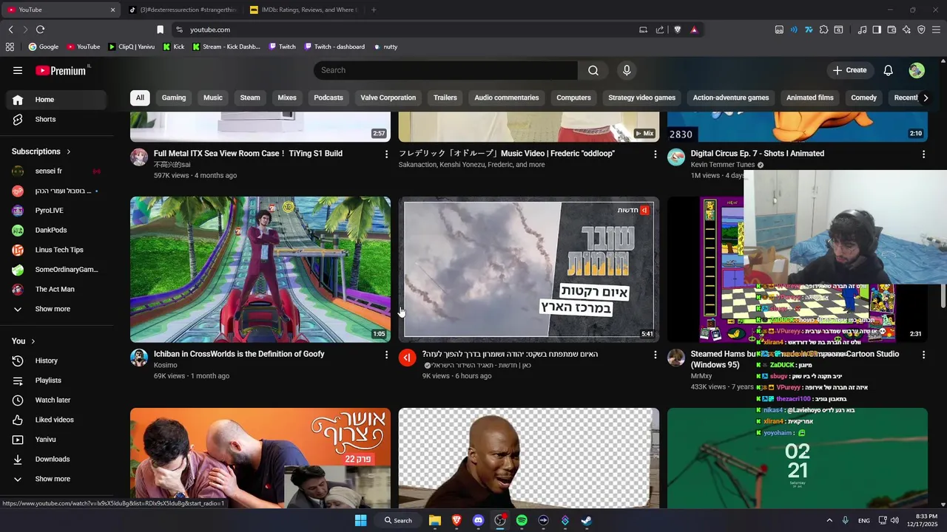Open the account avatar menu
Image resolution: width=947 pixels, height=532 pixels.
click(x=917, y=70)
